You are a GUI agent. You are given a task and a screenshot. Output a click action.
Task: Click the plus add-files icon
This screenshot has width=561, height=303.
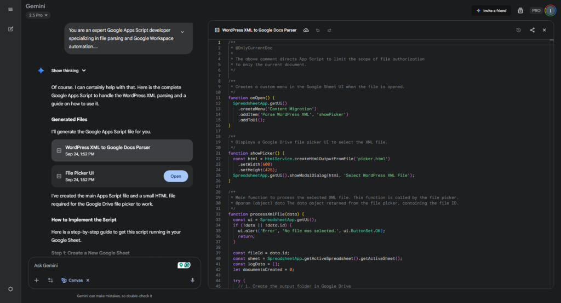coord(37,280)
